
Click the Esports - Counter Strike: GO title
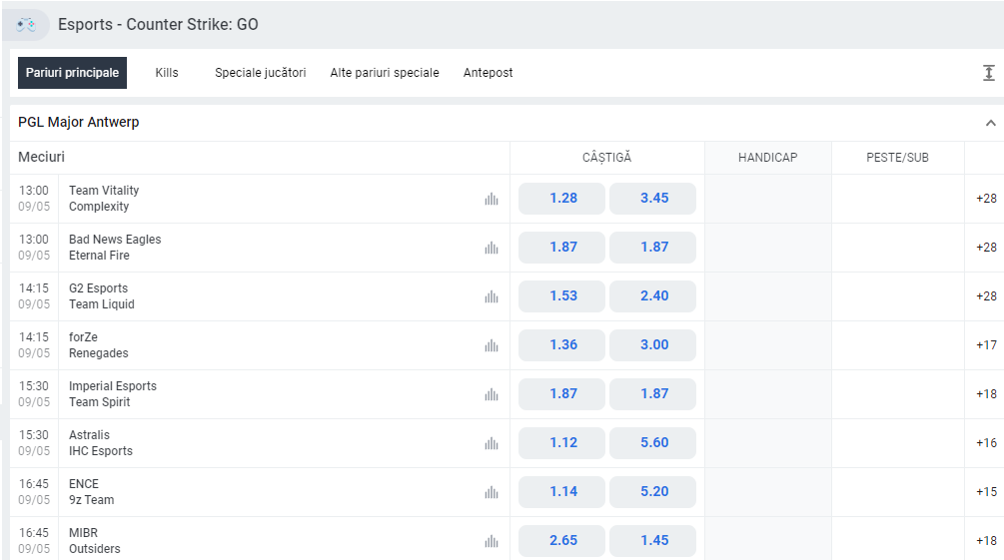pos(158,24)
